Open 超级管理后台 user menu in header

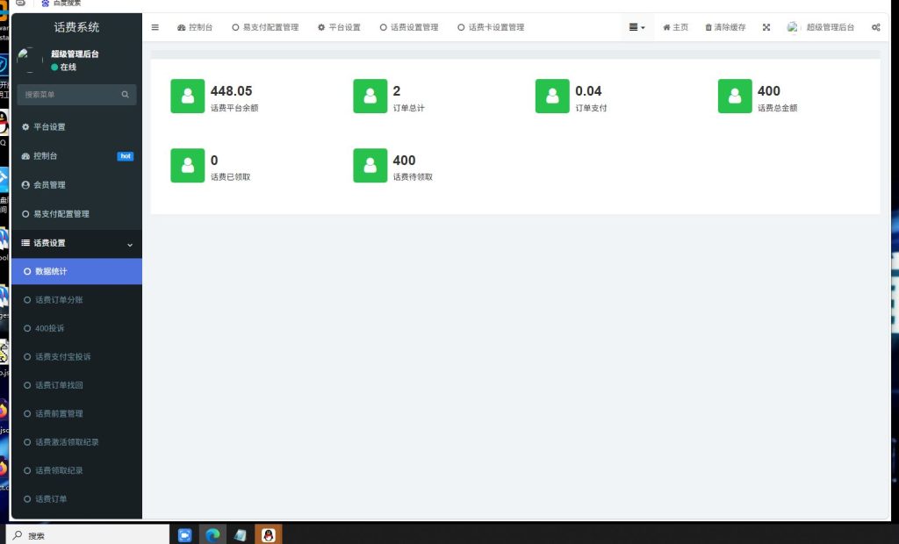tap(821, 27)
